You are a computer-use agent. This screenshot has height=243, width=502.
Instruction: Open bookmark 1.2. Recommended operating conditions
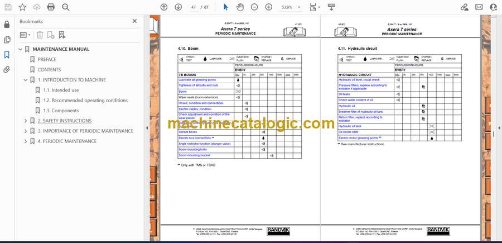point(85,101)
